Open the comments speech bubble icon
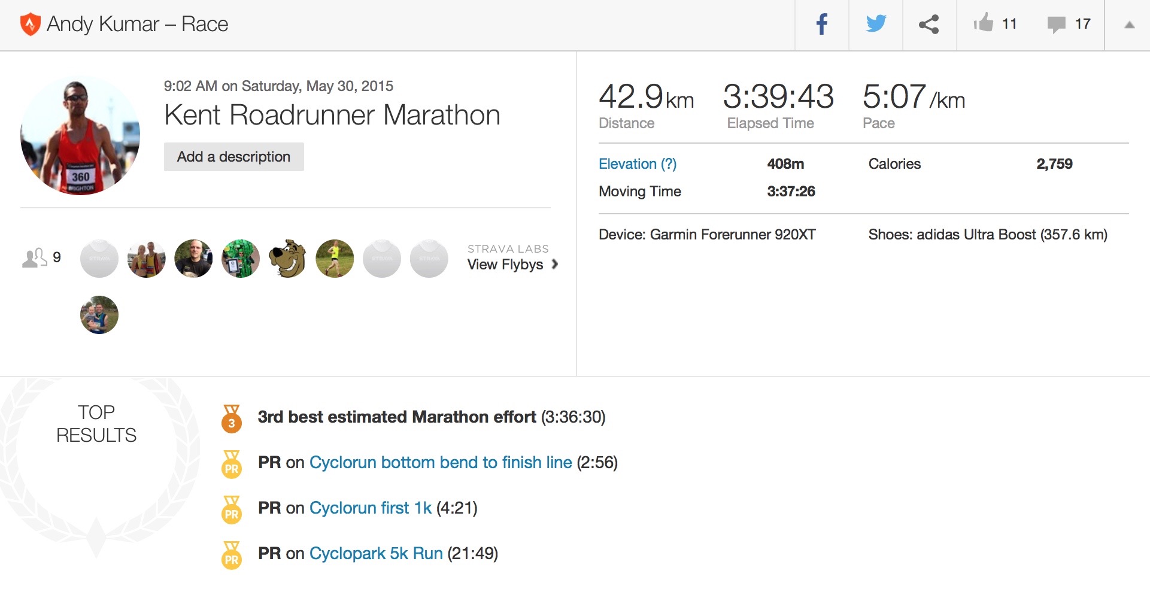 click(x=1056, y=25)
